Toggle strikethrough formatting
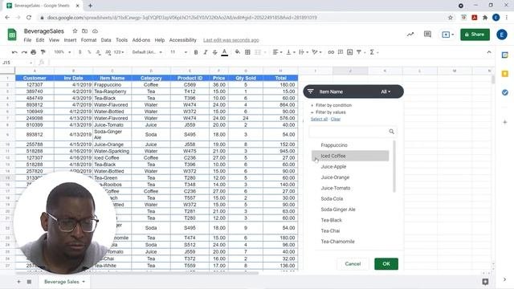 pyautogui.click(x=214, y=52)
